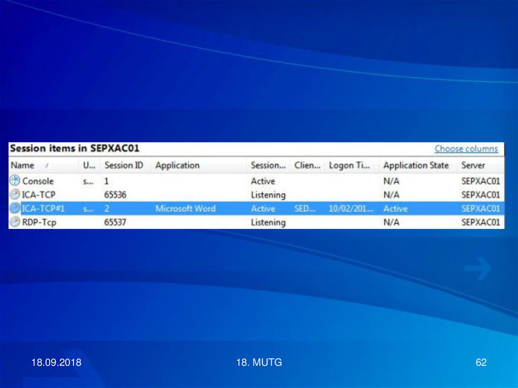Click Listening state in RDP-Tcp row
This screenshot has height=388, width=518.
(268, 222)
